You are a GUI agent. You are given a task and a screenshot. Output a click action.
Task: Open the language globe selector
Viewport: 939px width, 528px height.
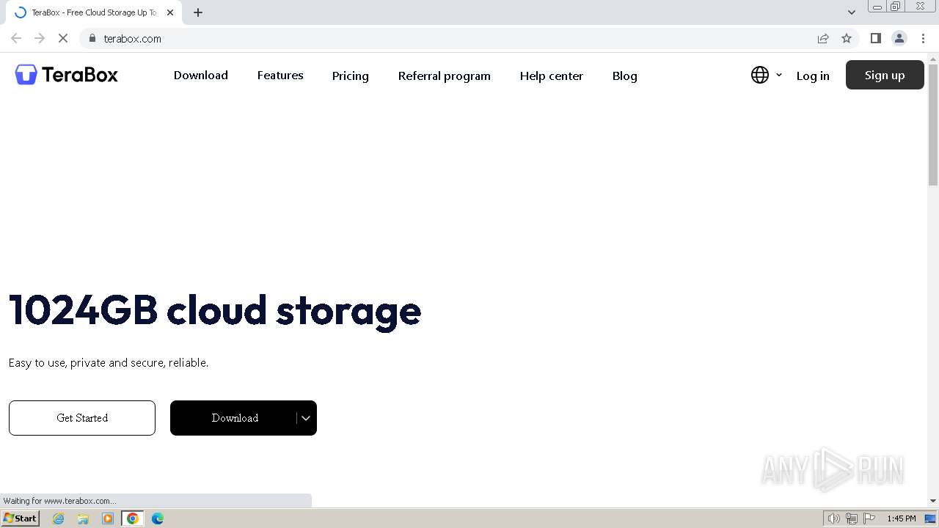pos(760,75)
